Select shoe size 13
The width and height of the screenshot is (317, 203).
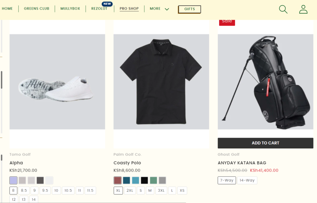24,199
